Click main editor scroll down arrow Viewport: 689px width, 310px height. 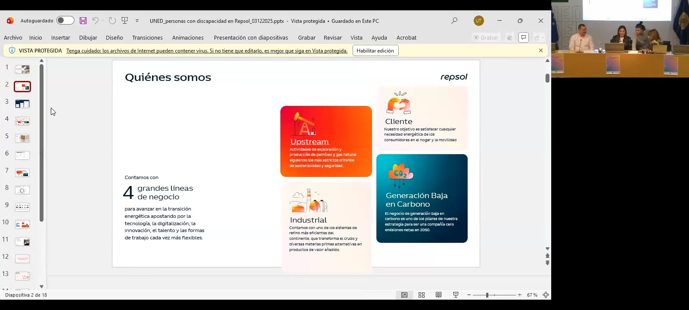coord(547,249)
